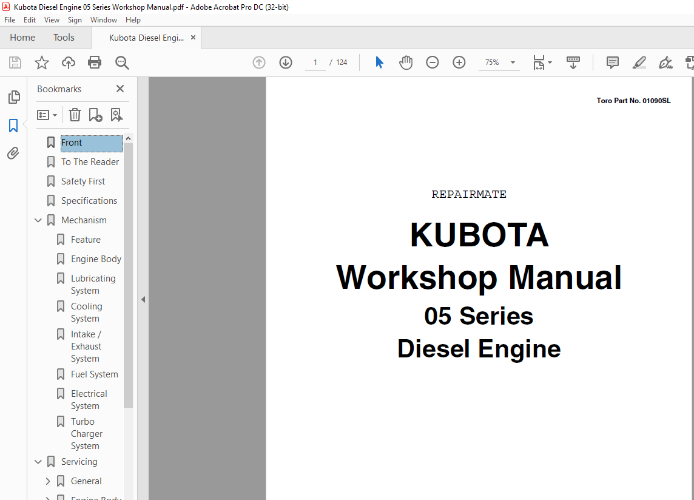Open the File menu

[10, 20]
